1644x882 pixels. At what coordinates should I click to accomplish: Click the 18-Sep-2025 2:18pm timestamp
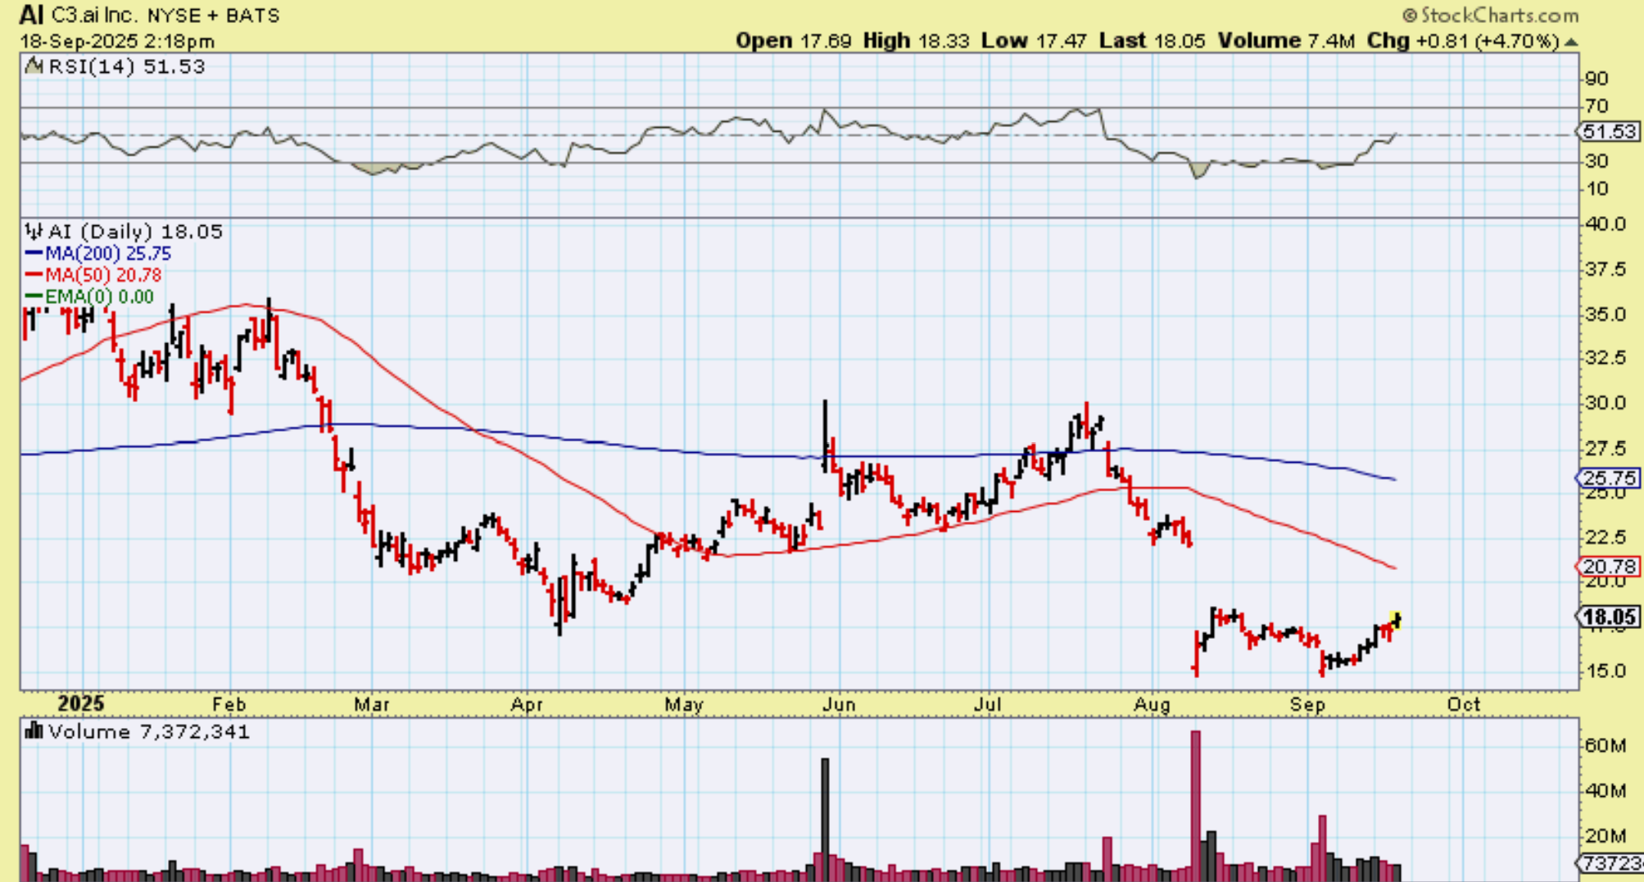[x=117, y=41]
